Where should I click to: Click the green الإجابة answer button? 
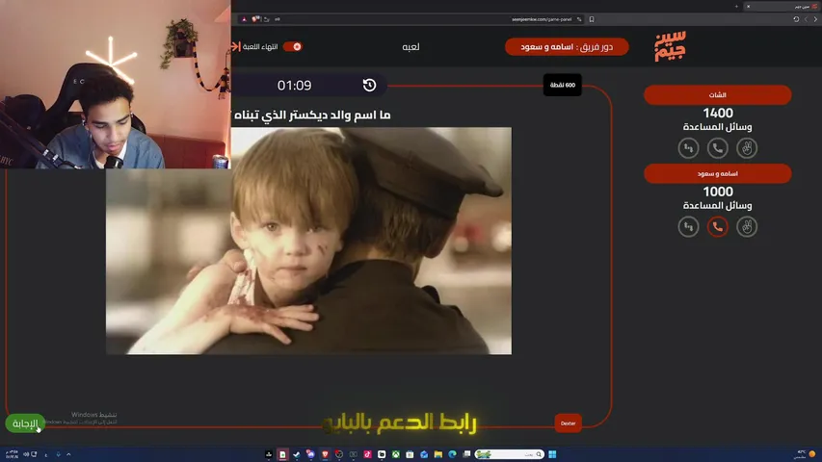tap(25, 423)
